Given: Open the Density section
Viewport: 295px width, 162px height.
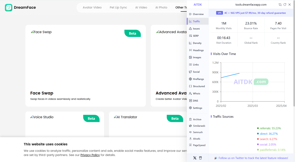Looking at the screenshot, I should 198,43.
